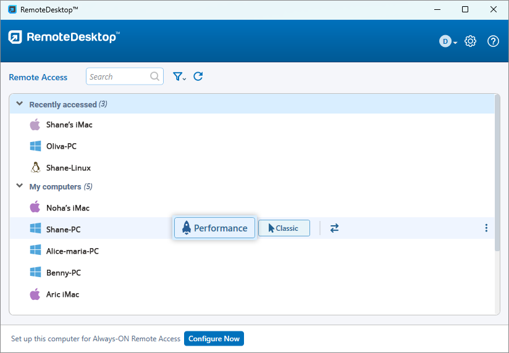The height and width of the screenshot is (353, 509).
Task: Connect using Classic mode
Action: pyautogui.click(x=284, y=228)
